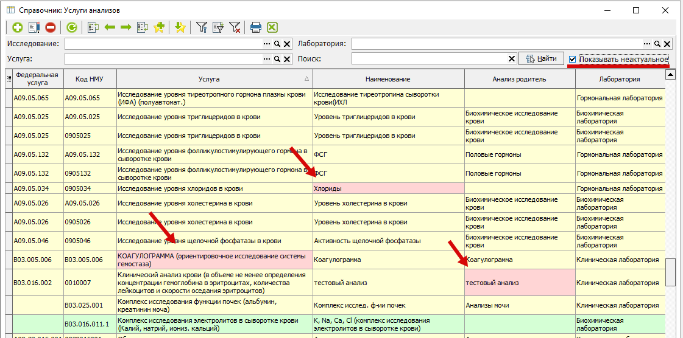Select the Код НМУ cell 0905132
Image resolution: width=683 pixels, height=338 pixels.
(90, 173)
